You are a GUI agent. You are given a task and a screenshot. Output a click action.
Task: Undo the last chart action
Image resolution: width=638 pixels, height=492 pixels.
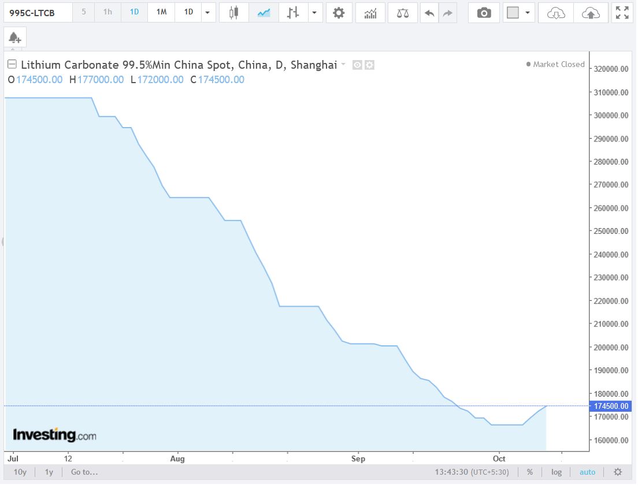coord(429,12)
